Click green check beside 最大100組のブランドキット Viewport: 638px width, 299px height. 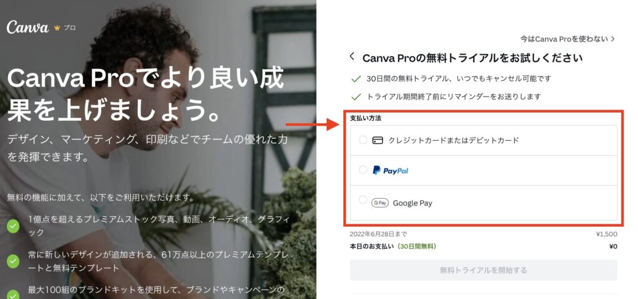tap(13, 295)
